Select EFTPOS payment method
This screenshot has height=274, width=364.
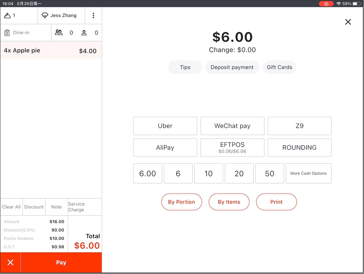[232, 147]
